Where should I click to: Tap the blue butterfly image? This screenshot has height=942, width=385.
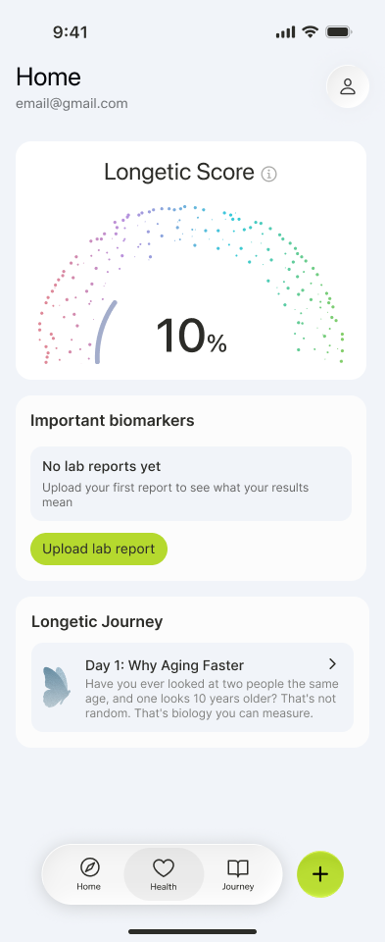point(57,687)
